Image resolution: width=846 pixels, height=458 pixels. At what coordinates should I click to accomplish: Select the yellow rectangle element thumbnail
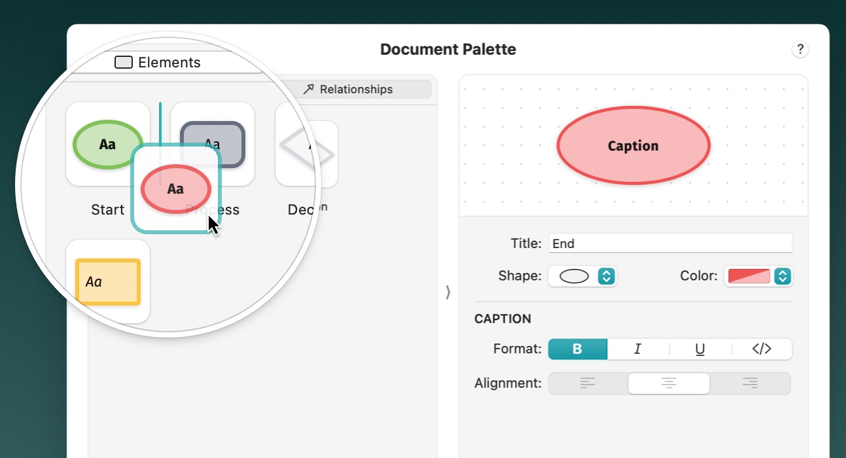(x=108, y=281)
